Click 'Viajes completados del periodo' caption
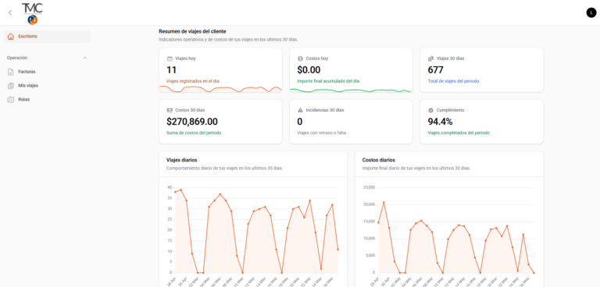The width and height of the screenshot is (600, 287). tap(459, 133)
